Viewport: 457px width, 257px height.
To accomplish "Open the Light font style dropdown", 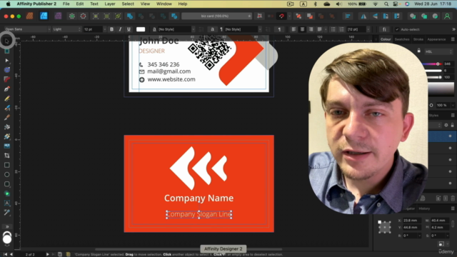I will click(66, 29).
